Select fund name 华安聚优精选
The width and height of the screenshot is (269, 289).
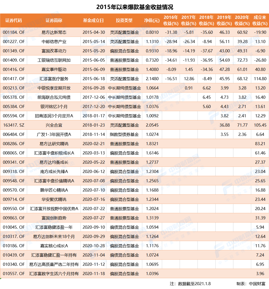tap(54, 199)
